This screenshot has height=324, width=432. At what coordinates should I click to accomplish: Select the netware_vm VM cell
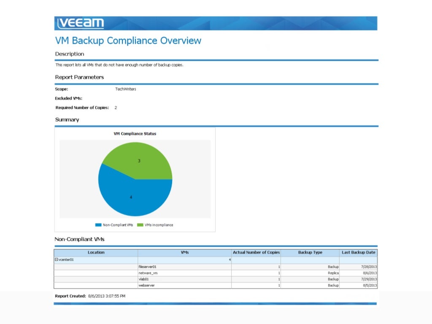[x=185, y=273]
